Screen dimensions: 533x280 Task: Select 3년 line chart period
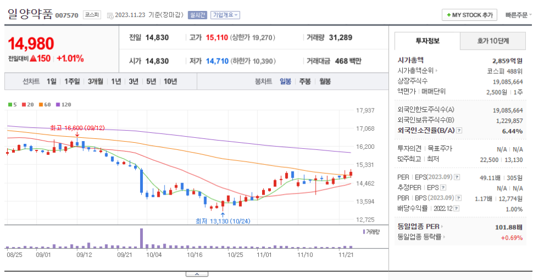[x=134, y=82]
